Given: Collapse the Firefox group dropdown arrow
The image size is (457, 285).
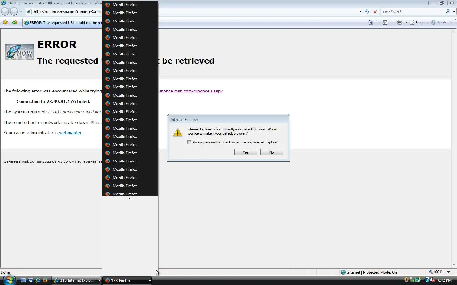Looking at the screenshot, I should tap(150, 280).
